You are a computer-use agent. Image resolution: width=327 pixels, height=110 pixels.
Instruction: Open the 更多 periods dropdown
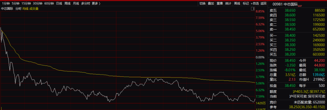click(x=96, y=3)
